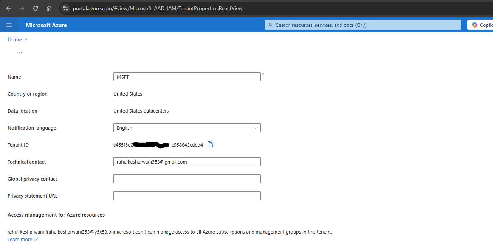Image resolution: width=493 pixels, height=246 pixels.
Task: Select the Home breadcrumb
Action: click(x=14, y=39)
